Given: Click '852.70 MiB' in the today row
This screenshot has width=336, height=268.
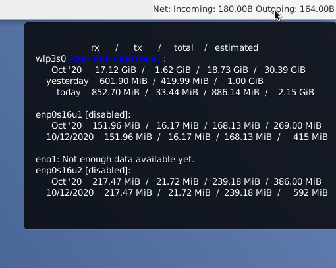Looking at the screenshot, I should coord(115,93).
